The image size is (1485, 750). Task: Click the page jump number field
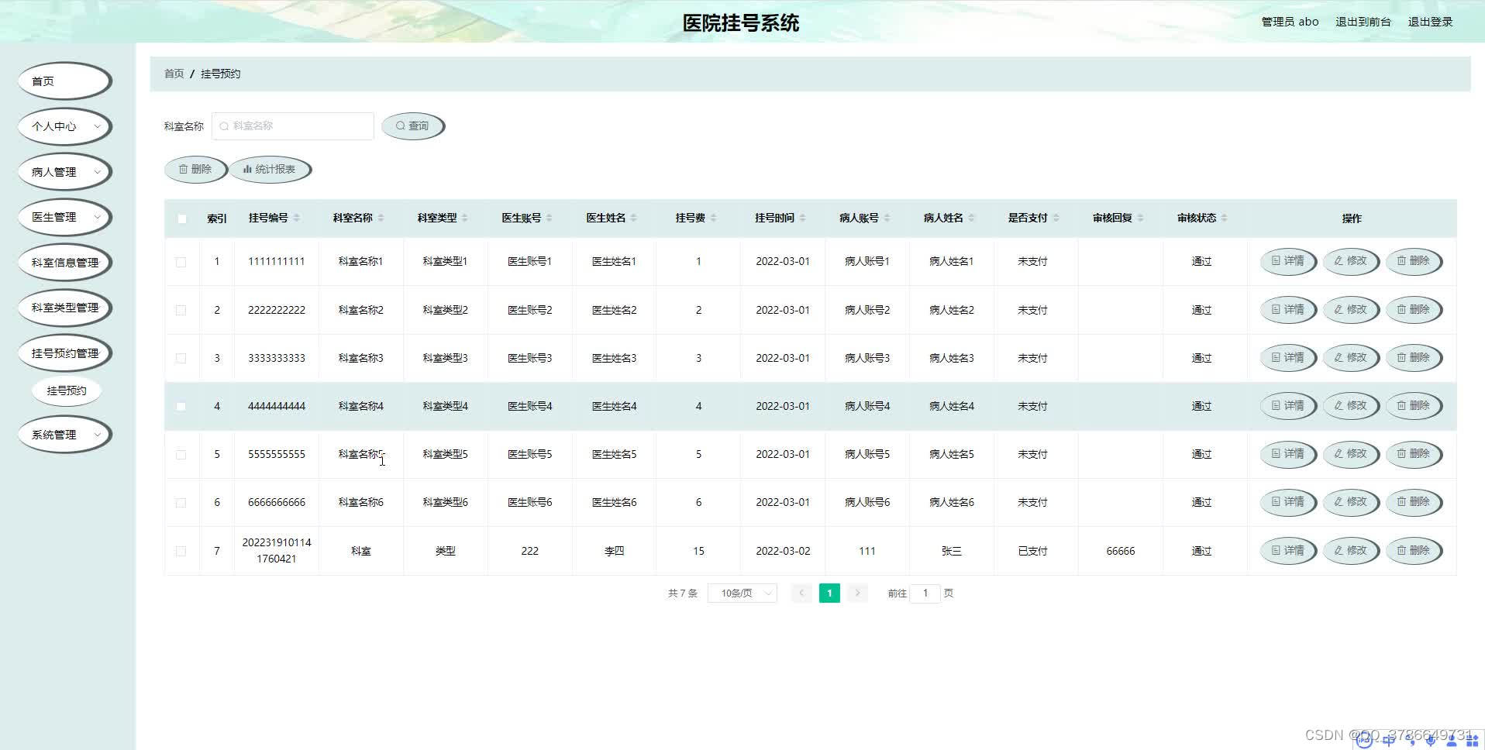pyautogui.click(x=925, y=593)
